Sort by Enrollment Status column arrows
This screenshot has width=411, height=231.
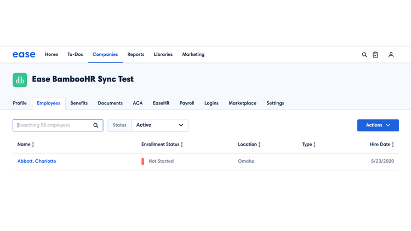click(182, 145)
